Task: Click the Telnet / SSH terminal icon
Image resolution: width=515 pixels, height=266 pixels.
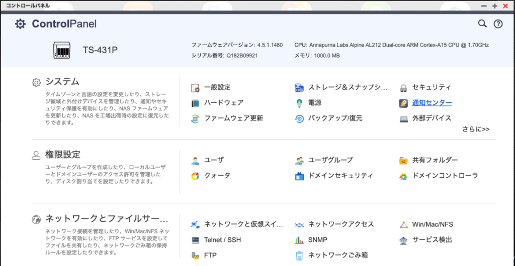Action: [x=195, y=240]
